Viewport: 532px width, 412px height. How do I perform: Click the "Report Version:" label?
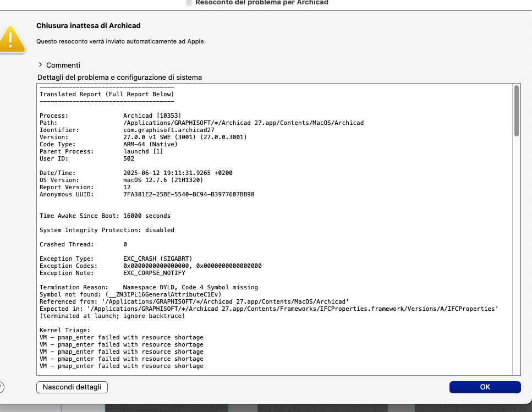[67, 187]
